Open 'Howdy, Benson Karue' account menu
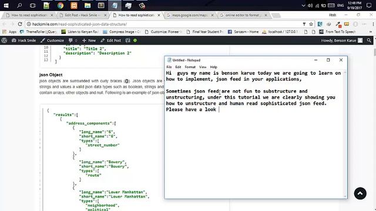This screenshot has height=211, width=376. point(342,40)
